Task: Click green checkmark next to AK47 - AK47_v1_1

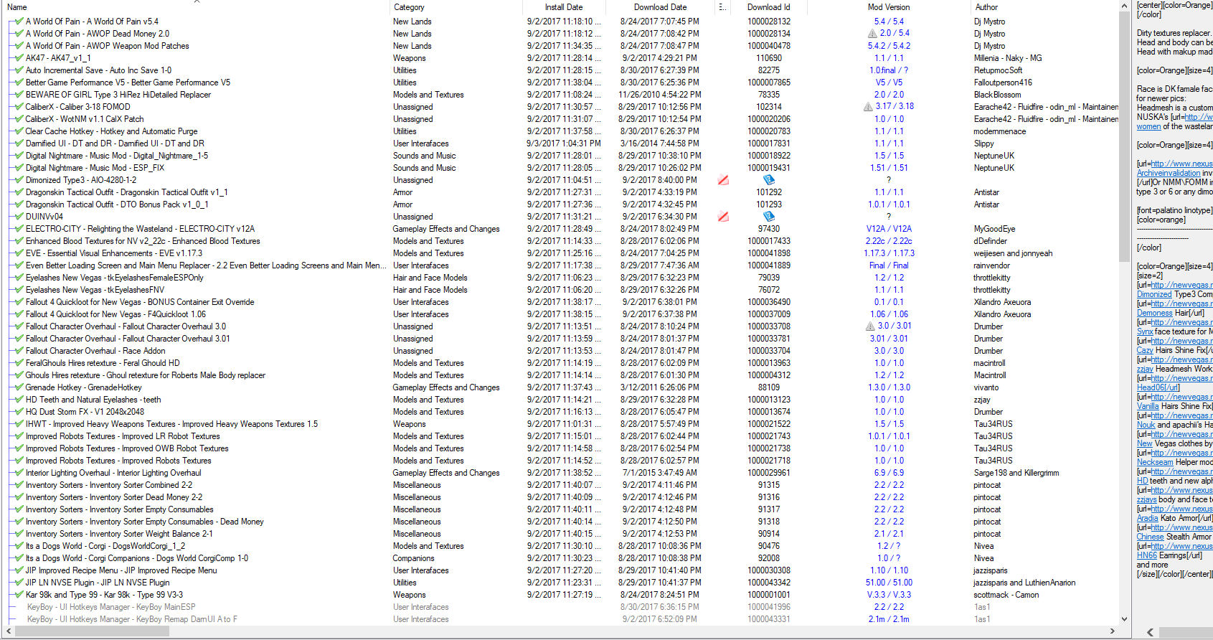Action: (x=19, y=58)
